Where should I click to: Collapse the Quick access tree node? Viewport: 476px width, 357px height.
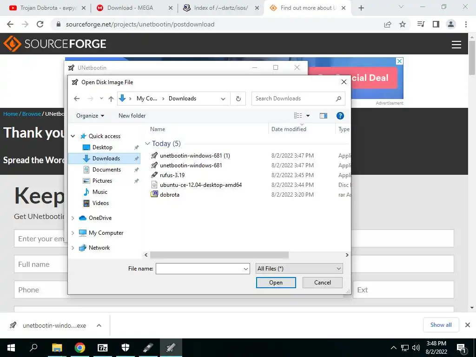[73, 136]
